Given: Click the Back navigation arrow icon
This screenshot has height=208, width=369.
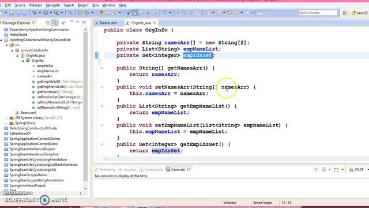Looking at the screenshot, I should click(236, 13).
